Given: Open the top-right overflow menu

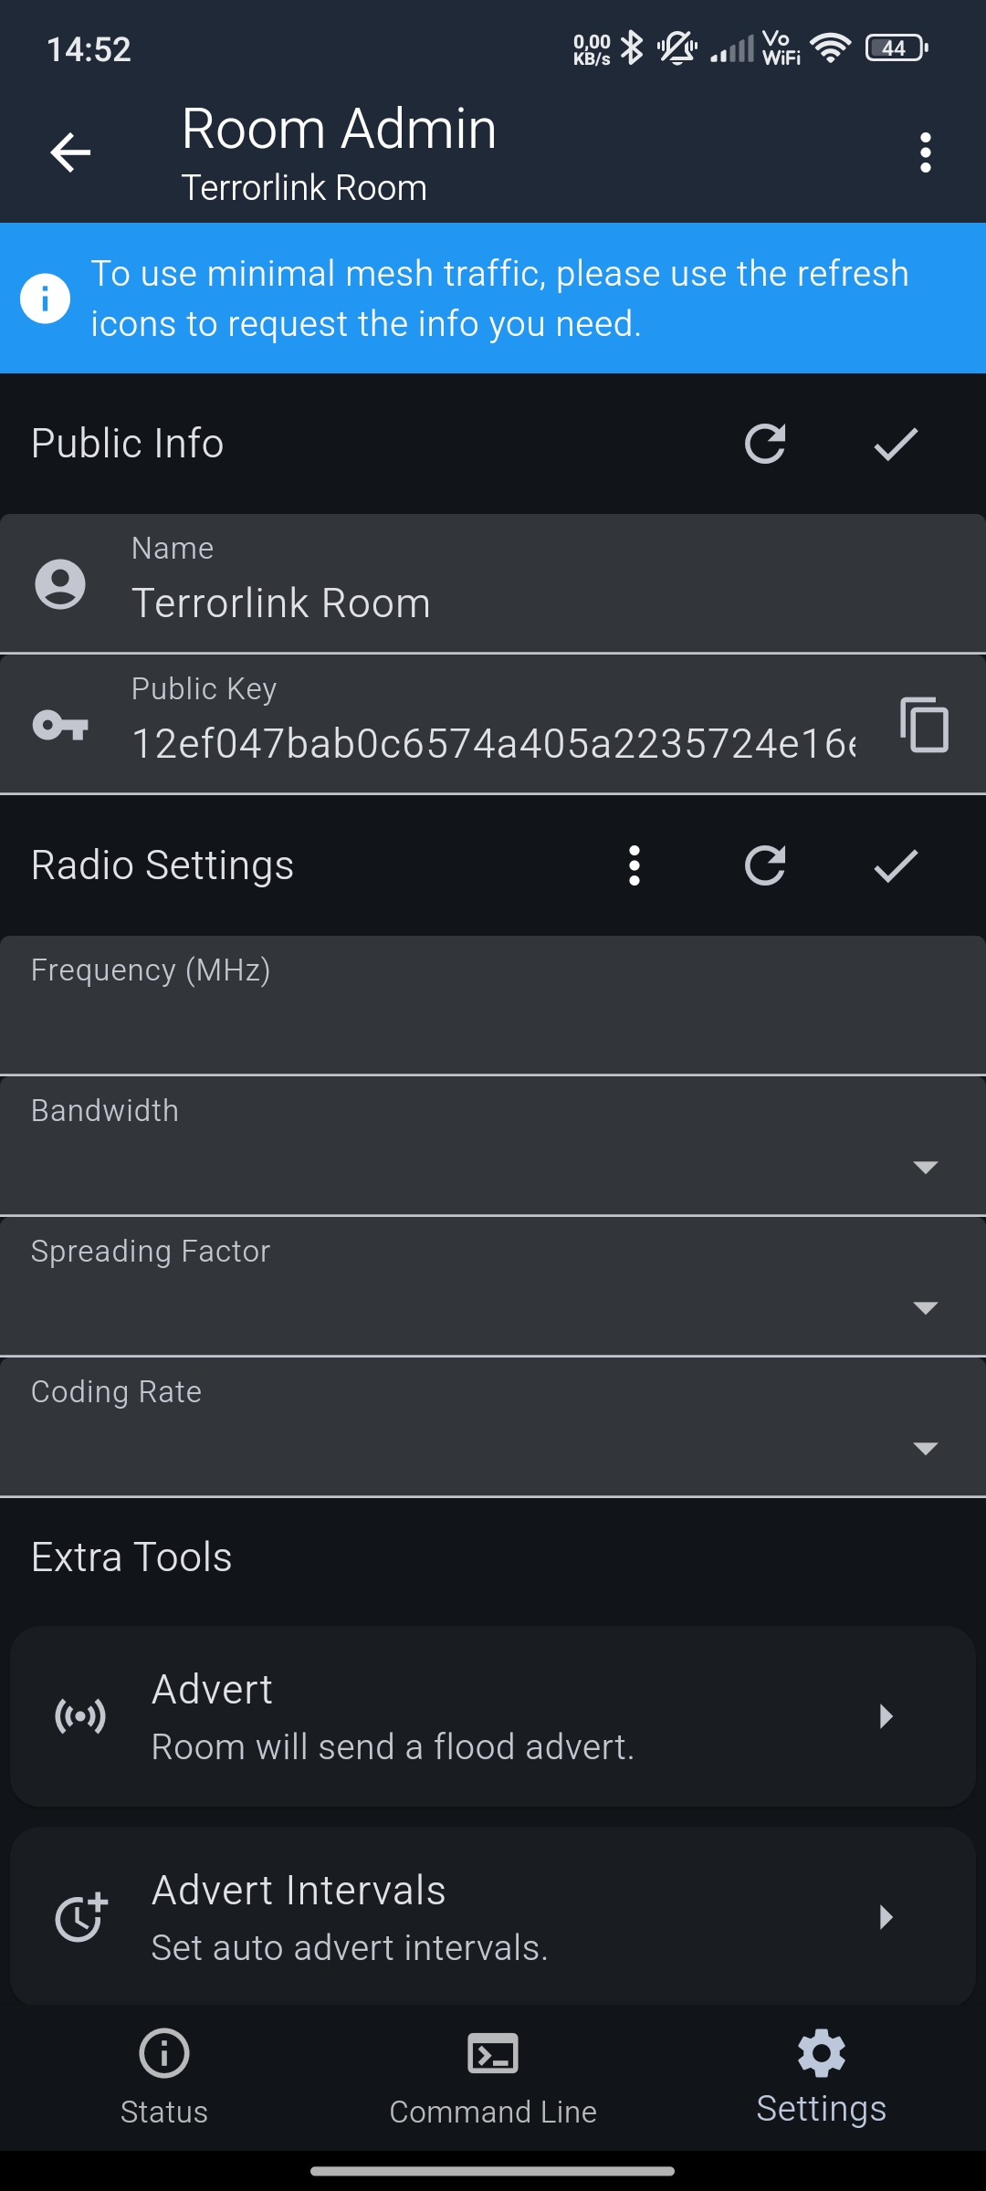Looking at the screenshot, I should click(925, 152).
